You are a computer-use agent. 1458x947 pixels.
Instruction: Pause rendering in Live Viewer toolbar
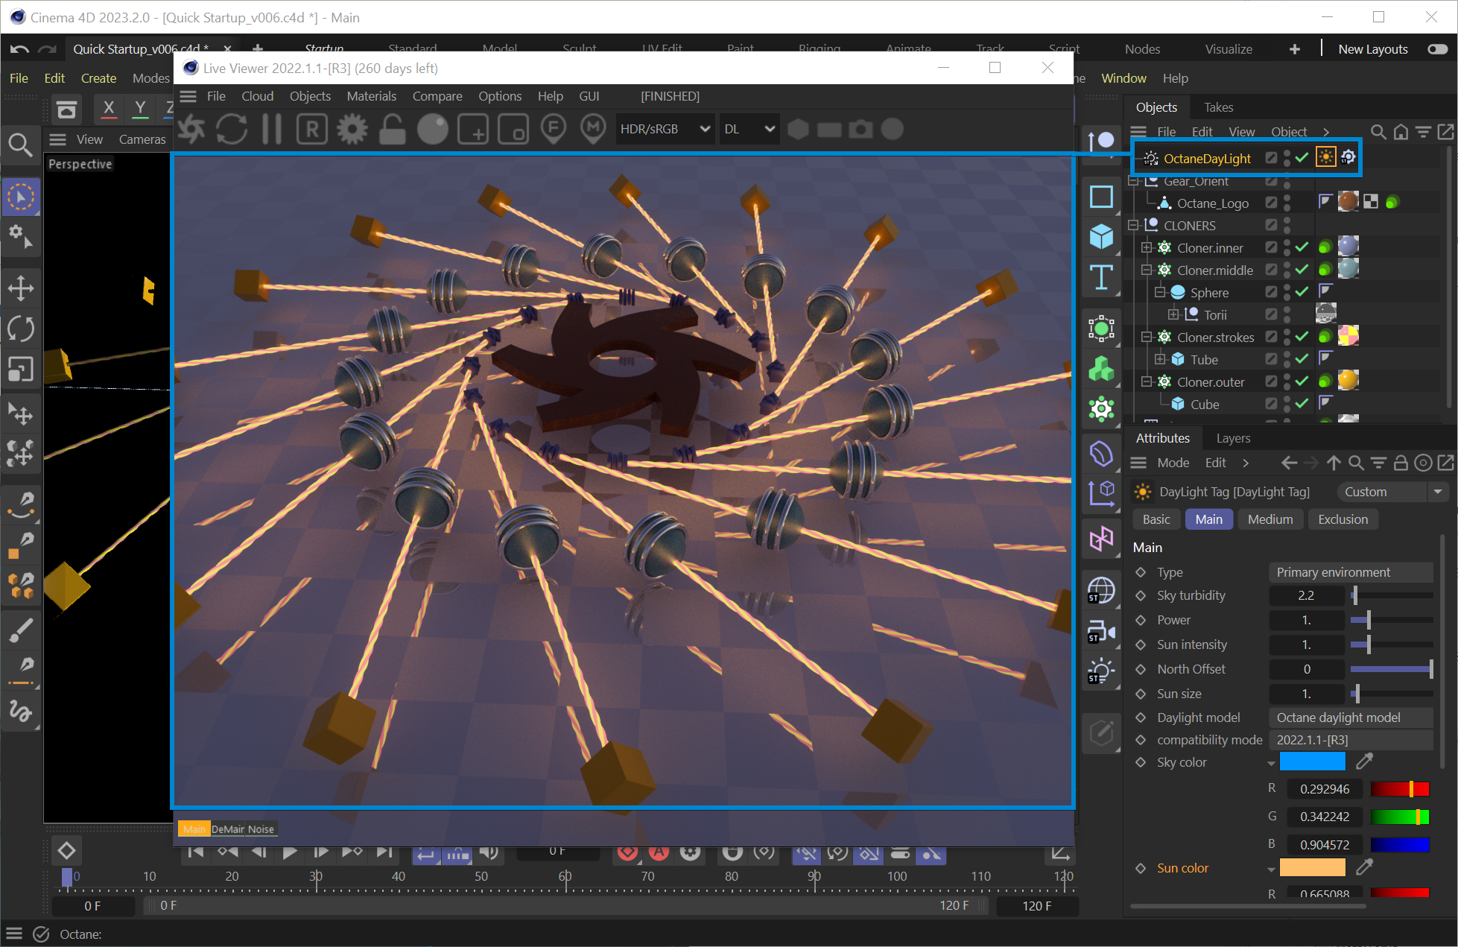pyautogui.click(x=272, y=130)
